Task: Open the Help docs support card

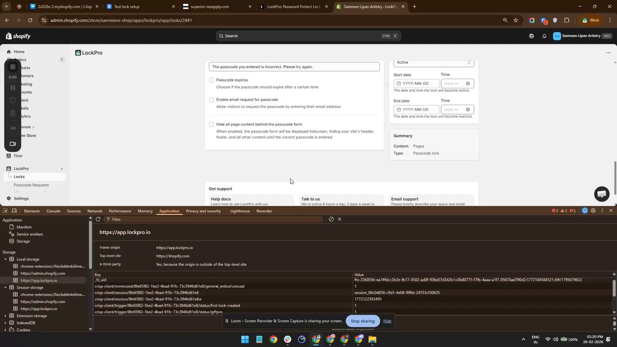Action: point(250,200)
